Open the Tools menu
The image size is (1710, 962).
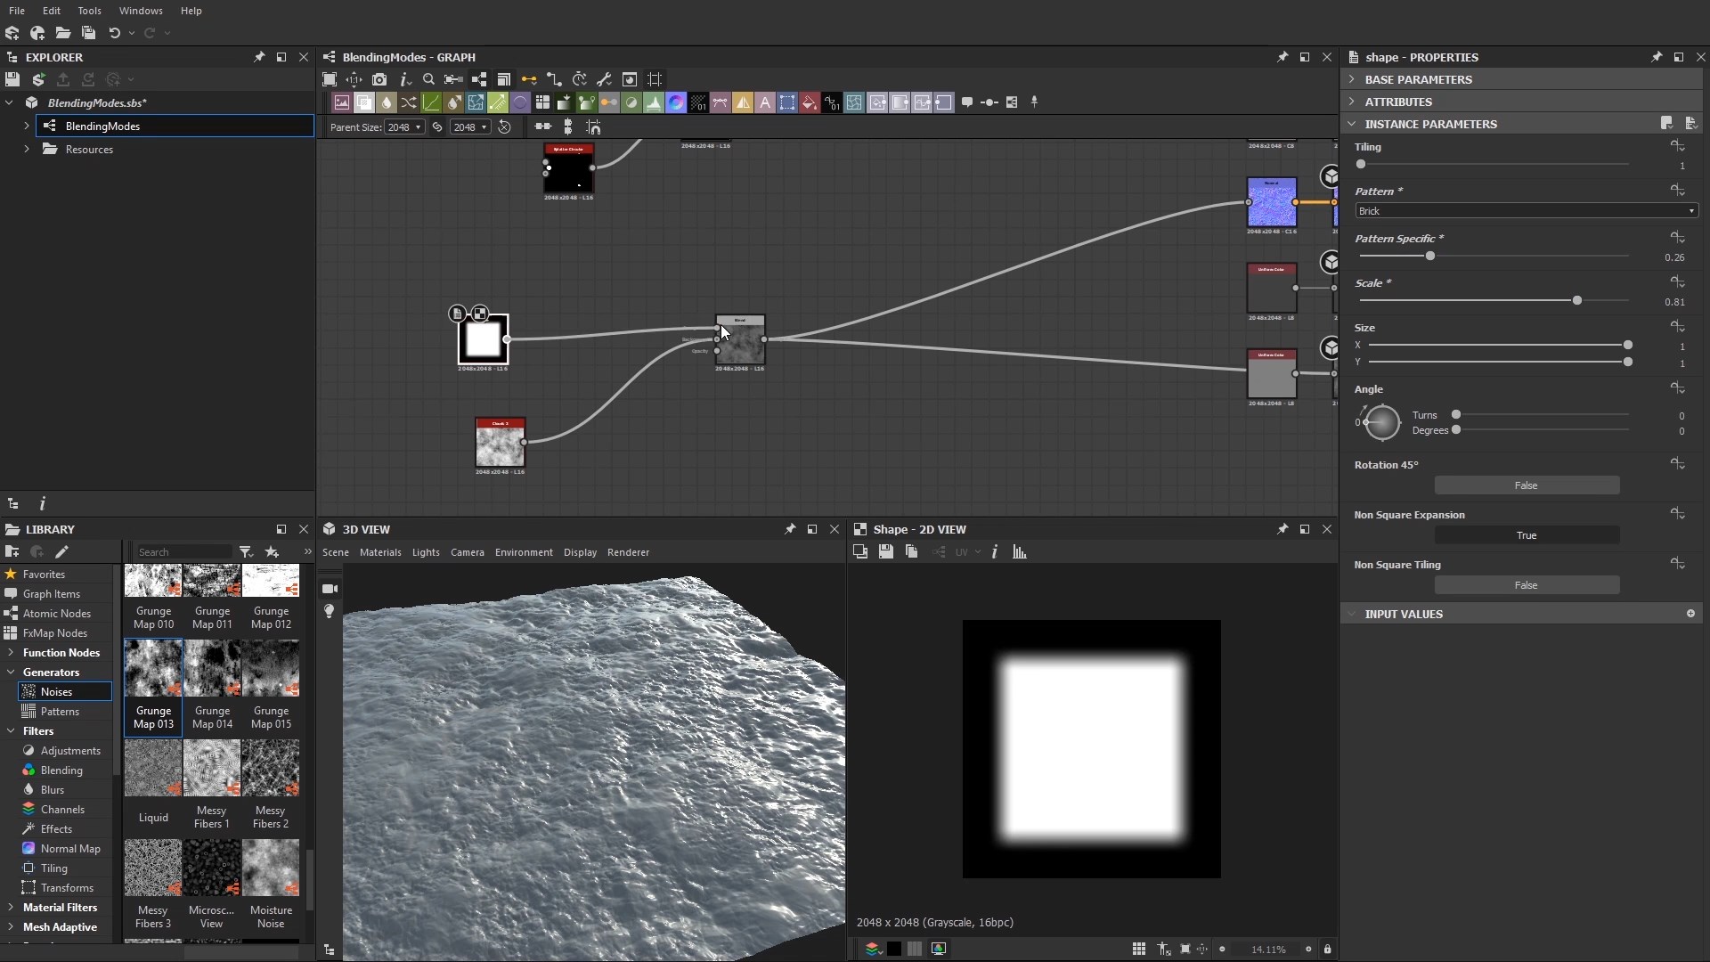(x=89, y=11)
